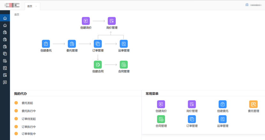
Task: Click 运单管理 shortcut in 常用菜单
Action: [x=222, y=119]
